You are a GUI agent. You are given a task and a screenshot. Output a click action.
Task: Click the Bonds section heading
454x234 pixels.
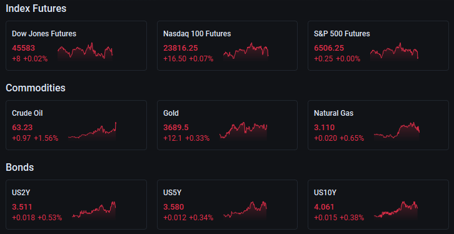point(19,168)
